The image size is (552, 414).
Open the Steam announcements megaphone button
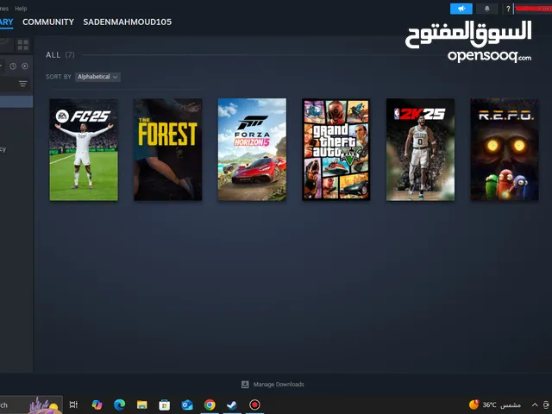pyautogui.click(x=461, y=9)
